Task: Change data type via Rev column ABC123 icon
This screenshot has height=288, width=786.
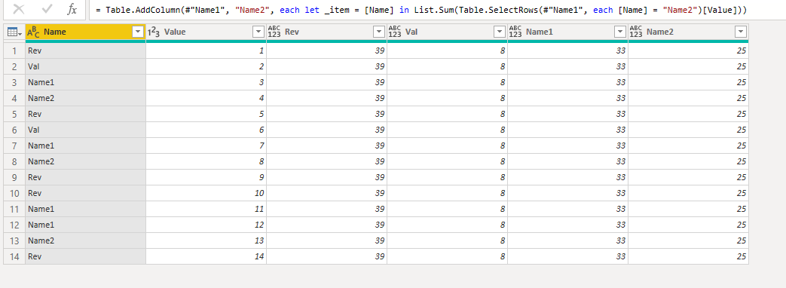Action: 274,32
